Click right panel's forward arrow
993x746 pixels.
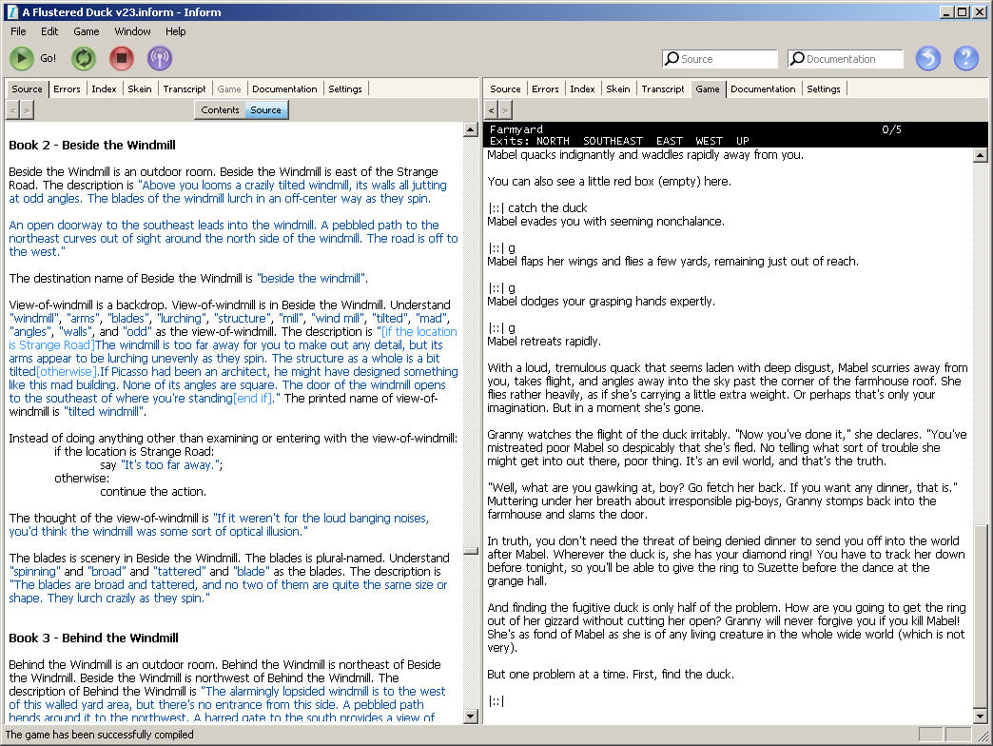coord(506,109)
